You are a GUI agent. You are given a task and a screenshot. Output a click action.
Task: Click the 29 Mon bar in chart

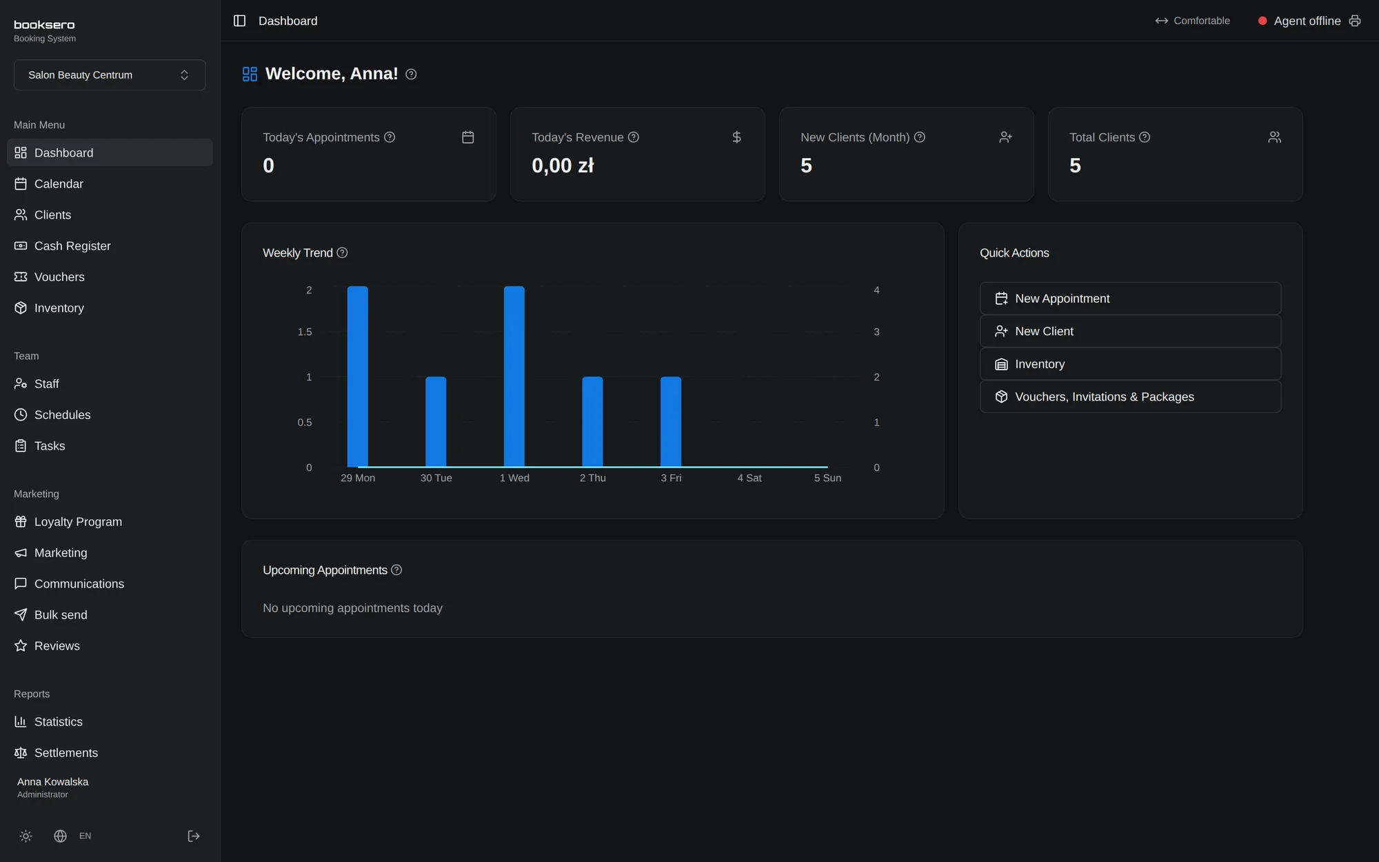(x=358, y=377)
